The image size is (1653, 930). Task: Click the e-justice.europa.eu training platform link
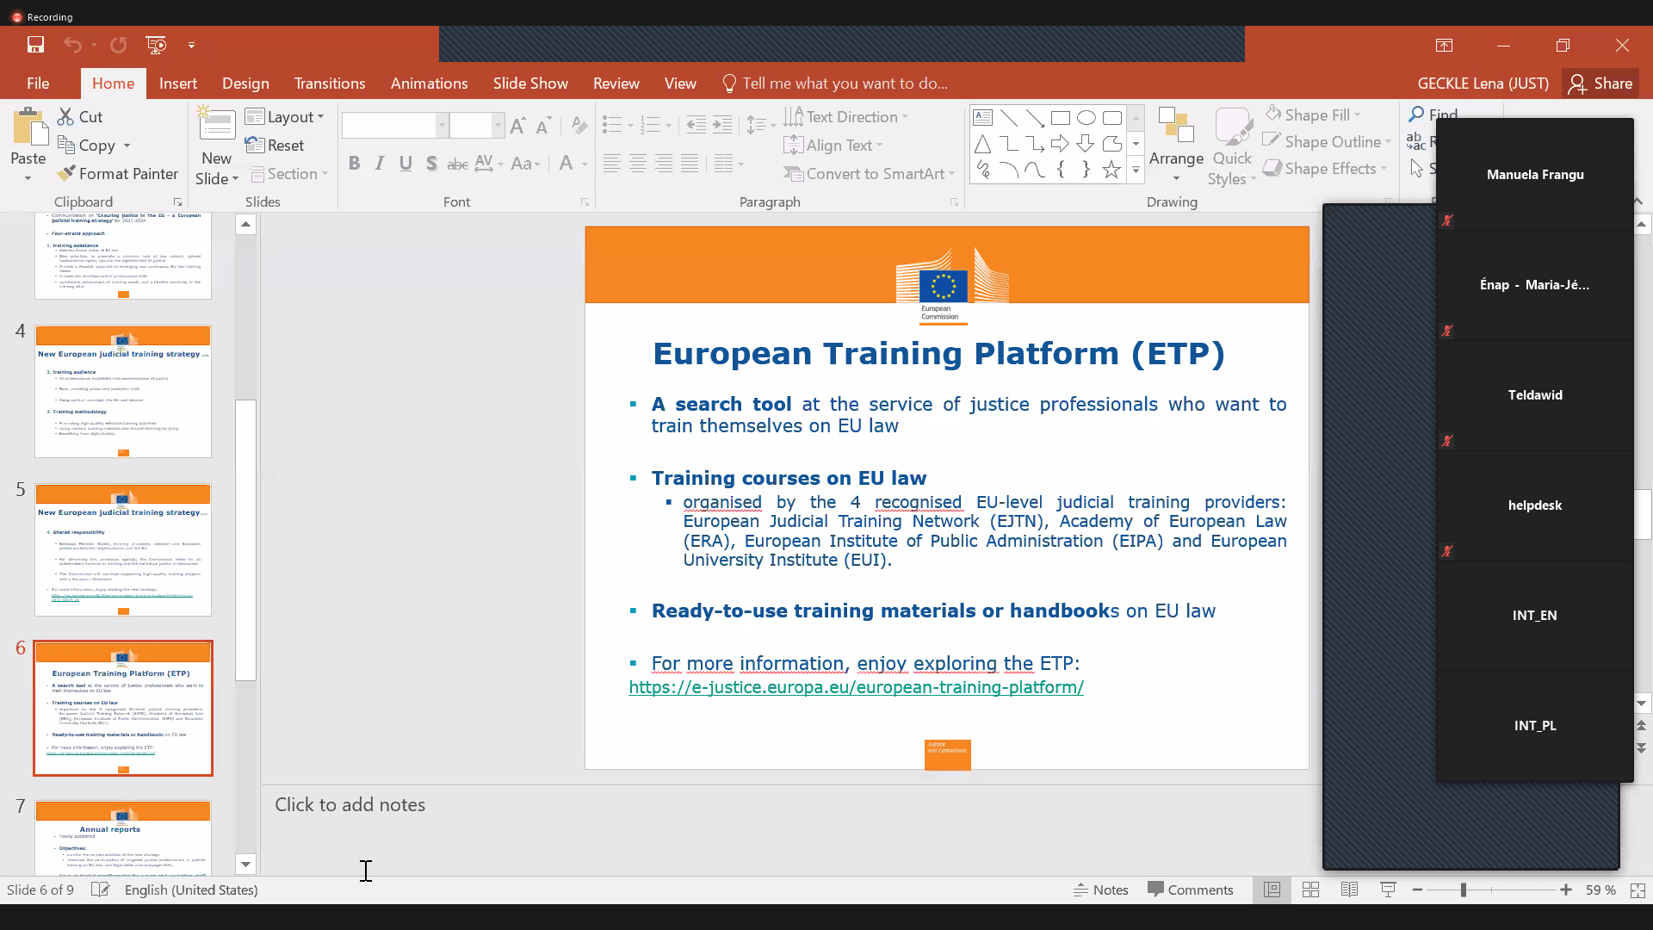click(856, 687)
